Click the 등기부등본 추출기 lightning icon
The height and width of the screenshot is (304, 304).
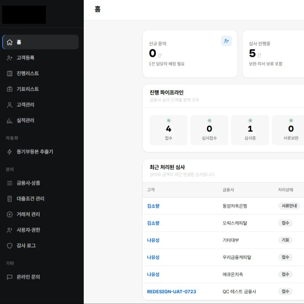point(9,151)
